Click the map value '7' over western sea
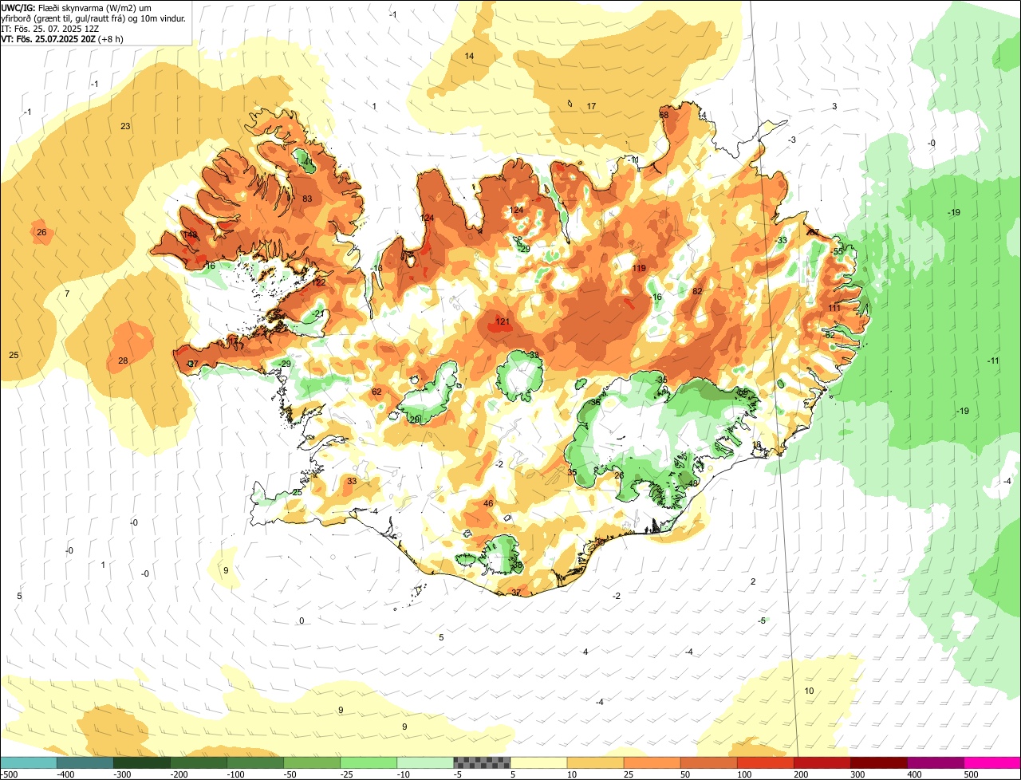This screenshot has width=1021, height=780. click(x=67, y=294)
